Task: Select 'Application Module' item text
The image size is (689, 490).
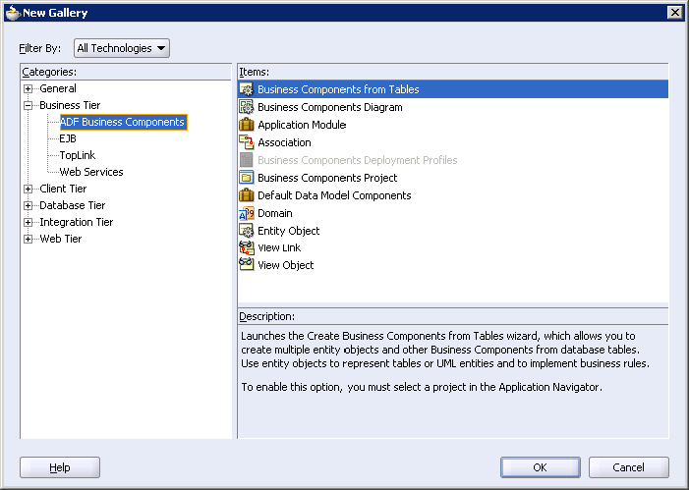Action: click(x=302, y=125)
